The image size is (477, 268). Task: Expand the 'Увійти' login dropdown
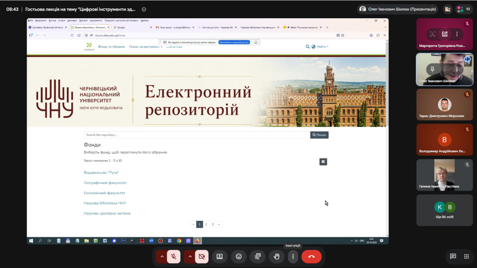click(323, 47)
